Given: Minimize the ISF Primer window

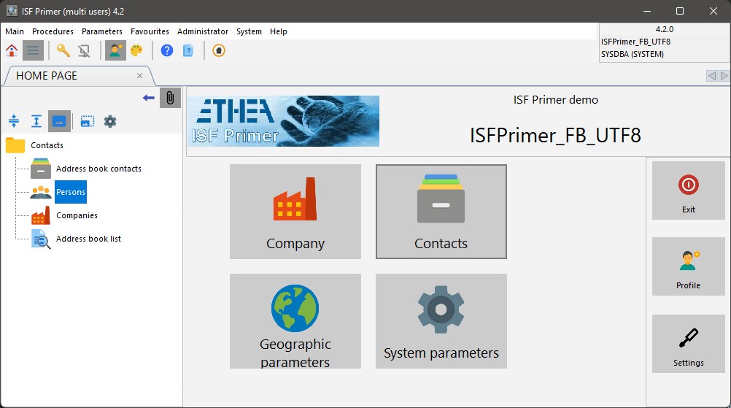Looking at the screenshot, I should (647, 11).
